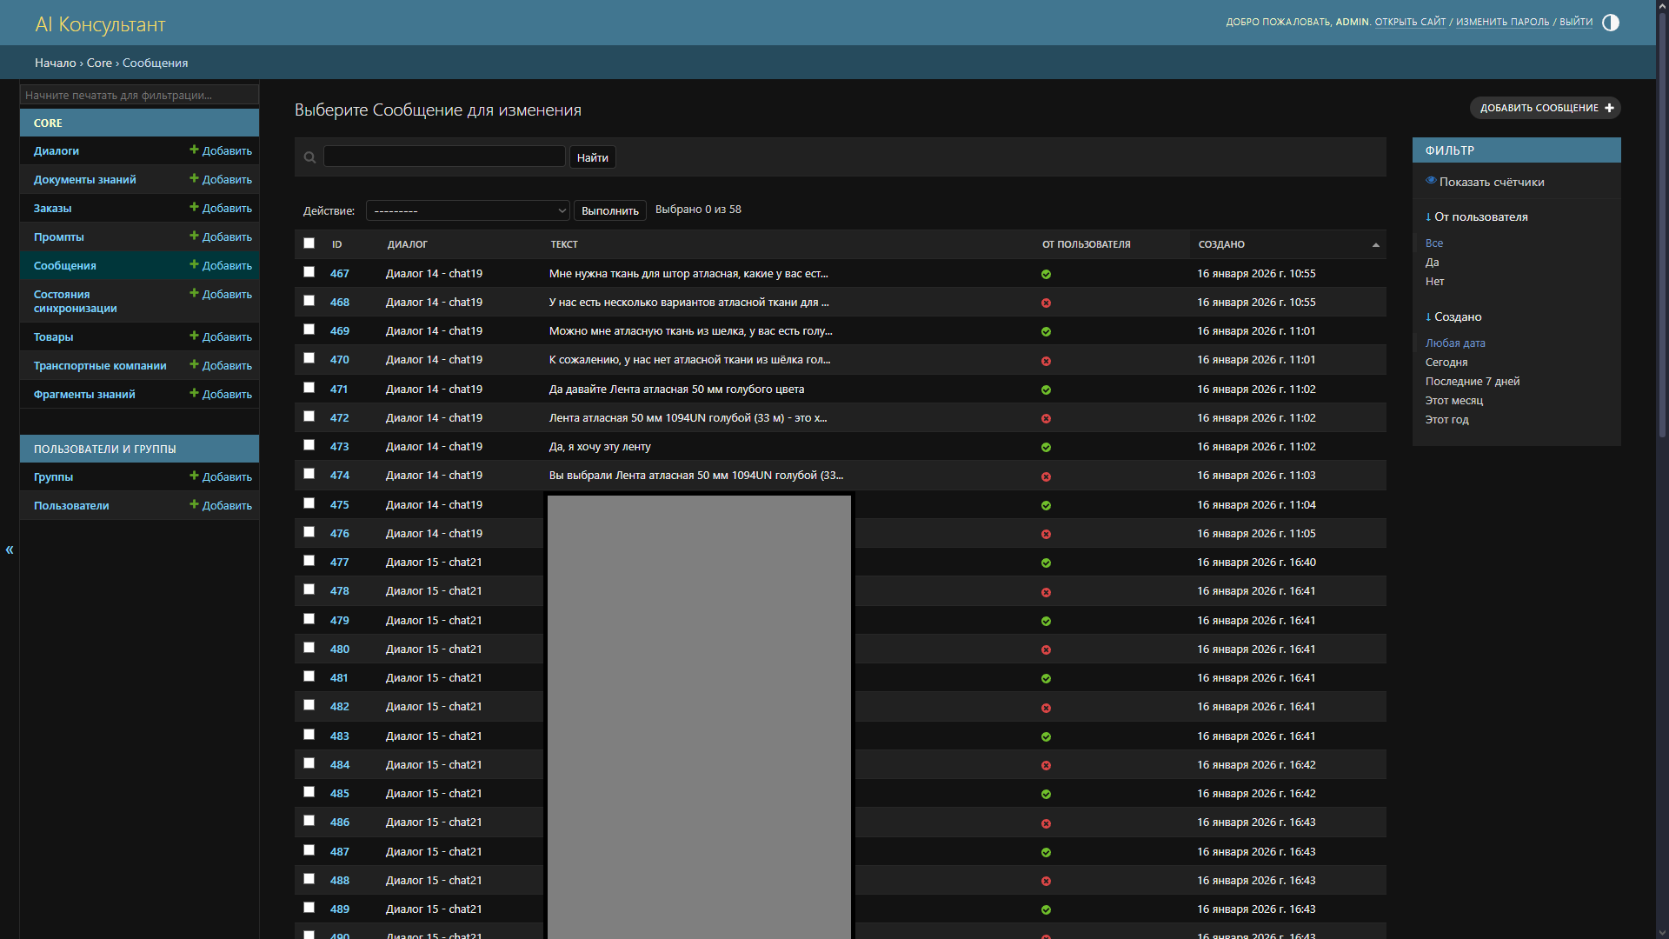Check the box for message 486
1669x939 pixels.
309,821
